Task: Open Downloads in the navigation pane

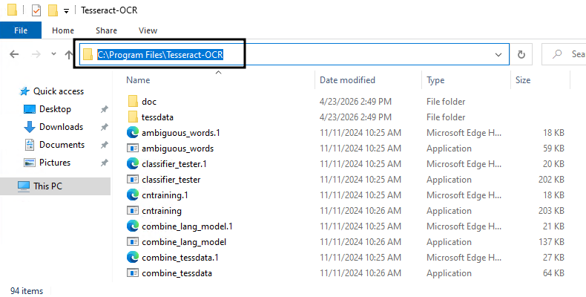Action: click(61, 127)
